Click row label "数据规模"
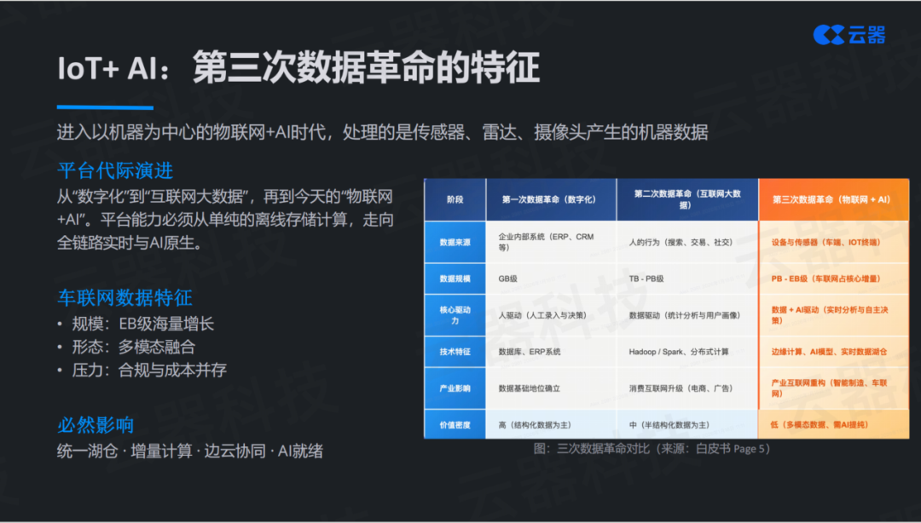 (455, 279)
